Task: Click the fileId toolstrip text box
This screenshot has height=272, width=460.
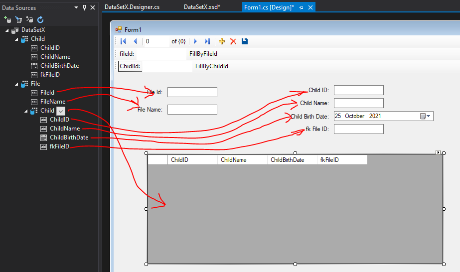Action: 161,54
